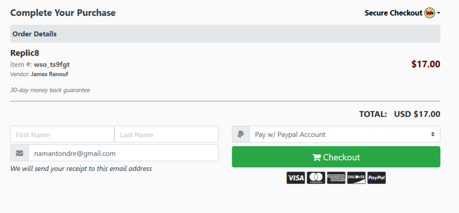Click the $17.00 item price

(x=425, y=64)
